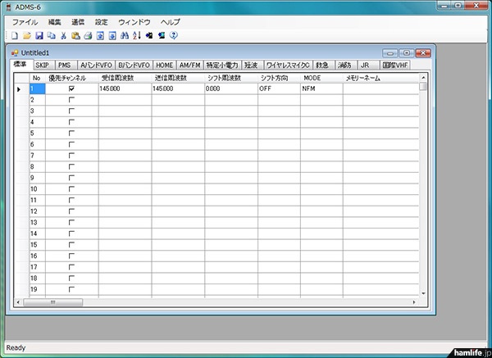The image size is (492, 358).
Task: Click the horizontal scrollbar at table bottom
Action: [x=221, y=302]
